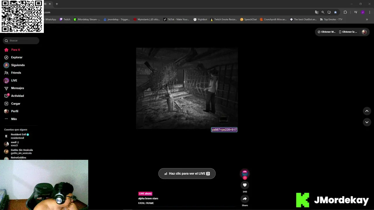The width and height of the screenshot is (374, 210).
Task: Follow the streamer via avatar plus
Action: (x=245, y=178)
